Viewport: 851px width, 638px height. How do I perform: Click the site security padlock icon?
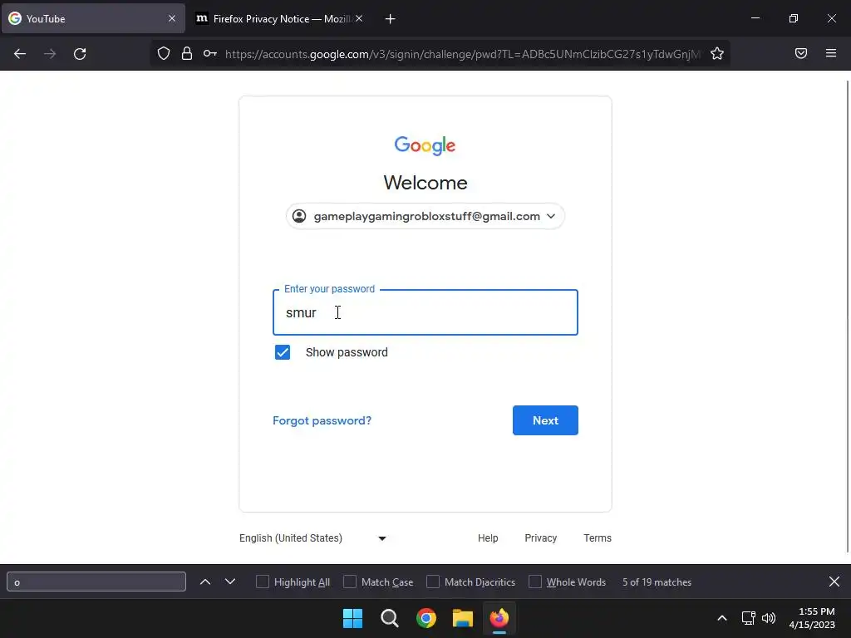tap(187, 53)
